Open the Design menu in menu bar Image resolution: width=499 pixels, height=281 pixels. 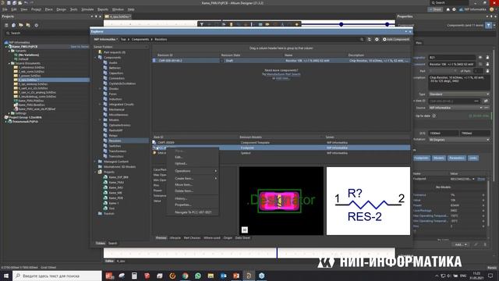(x=61, y=9)
